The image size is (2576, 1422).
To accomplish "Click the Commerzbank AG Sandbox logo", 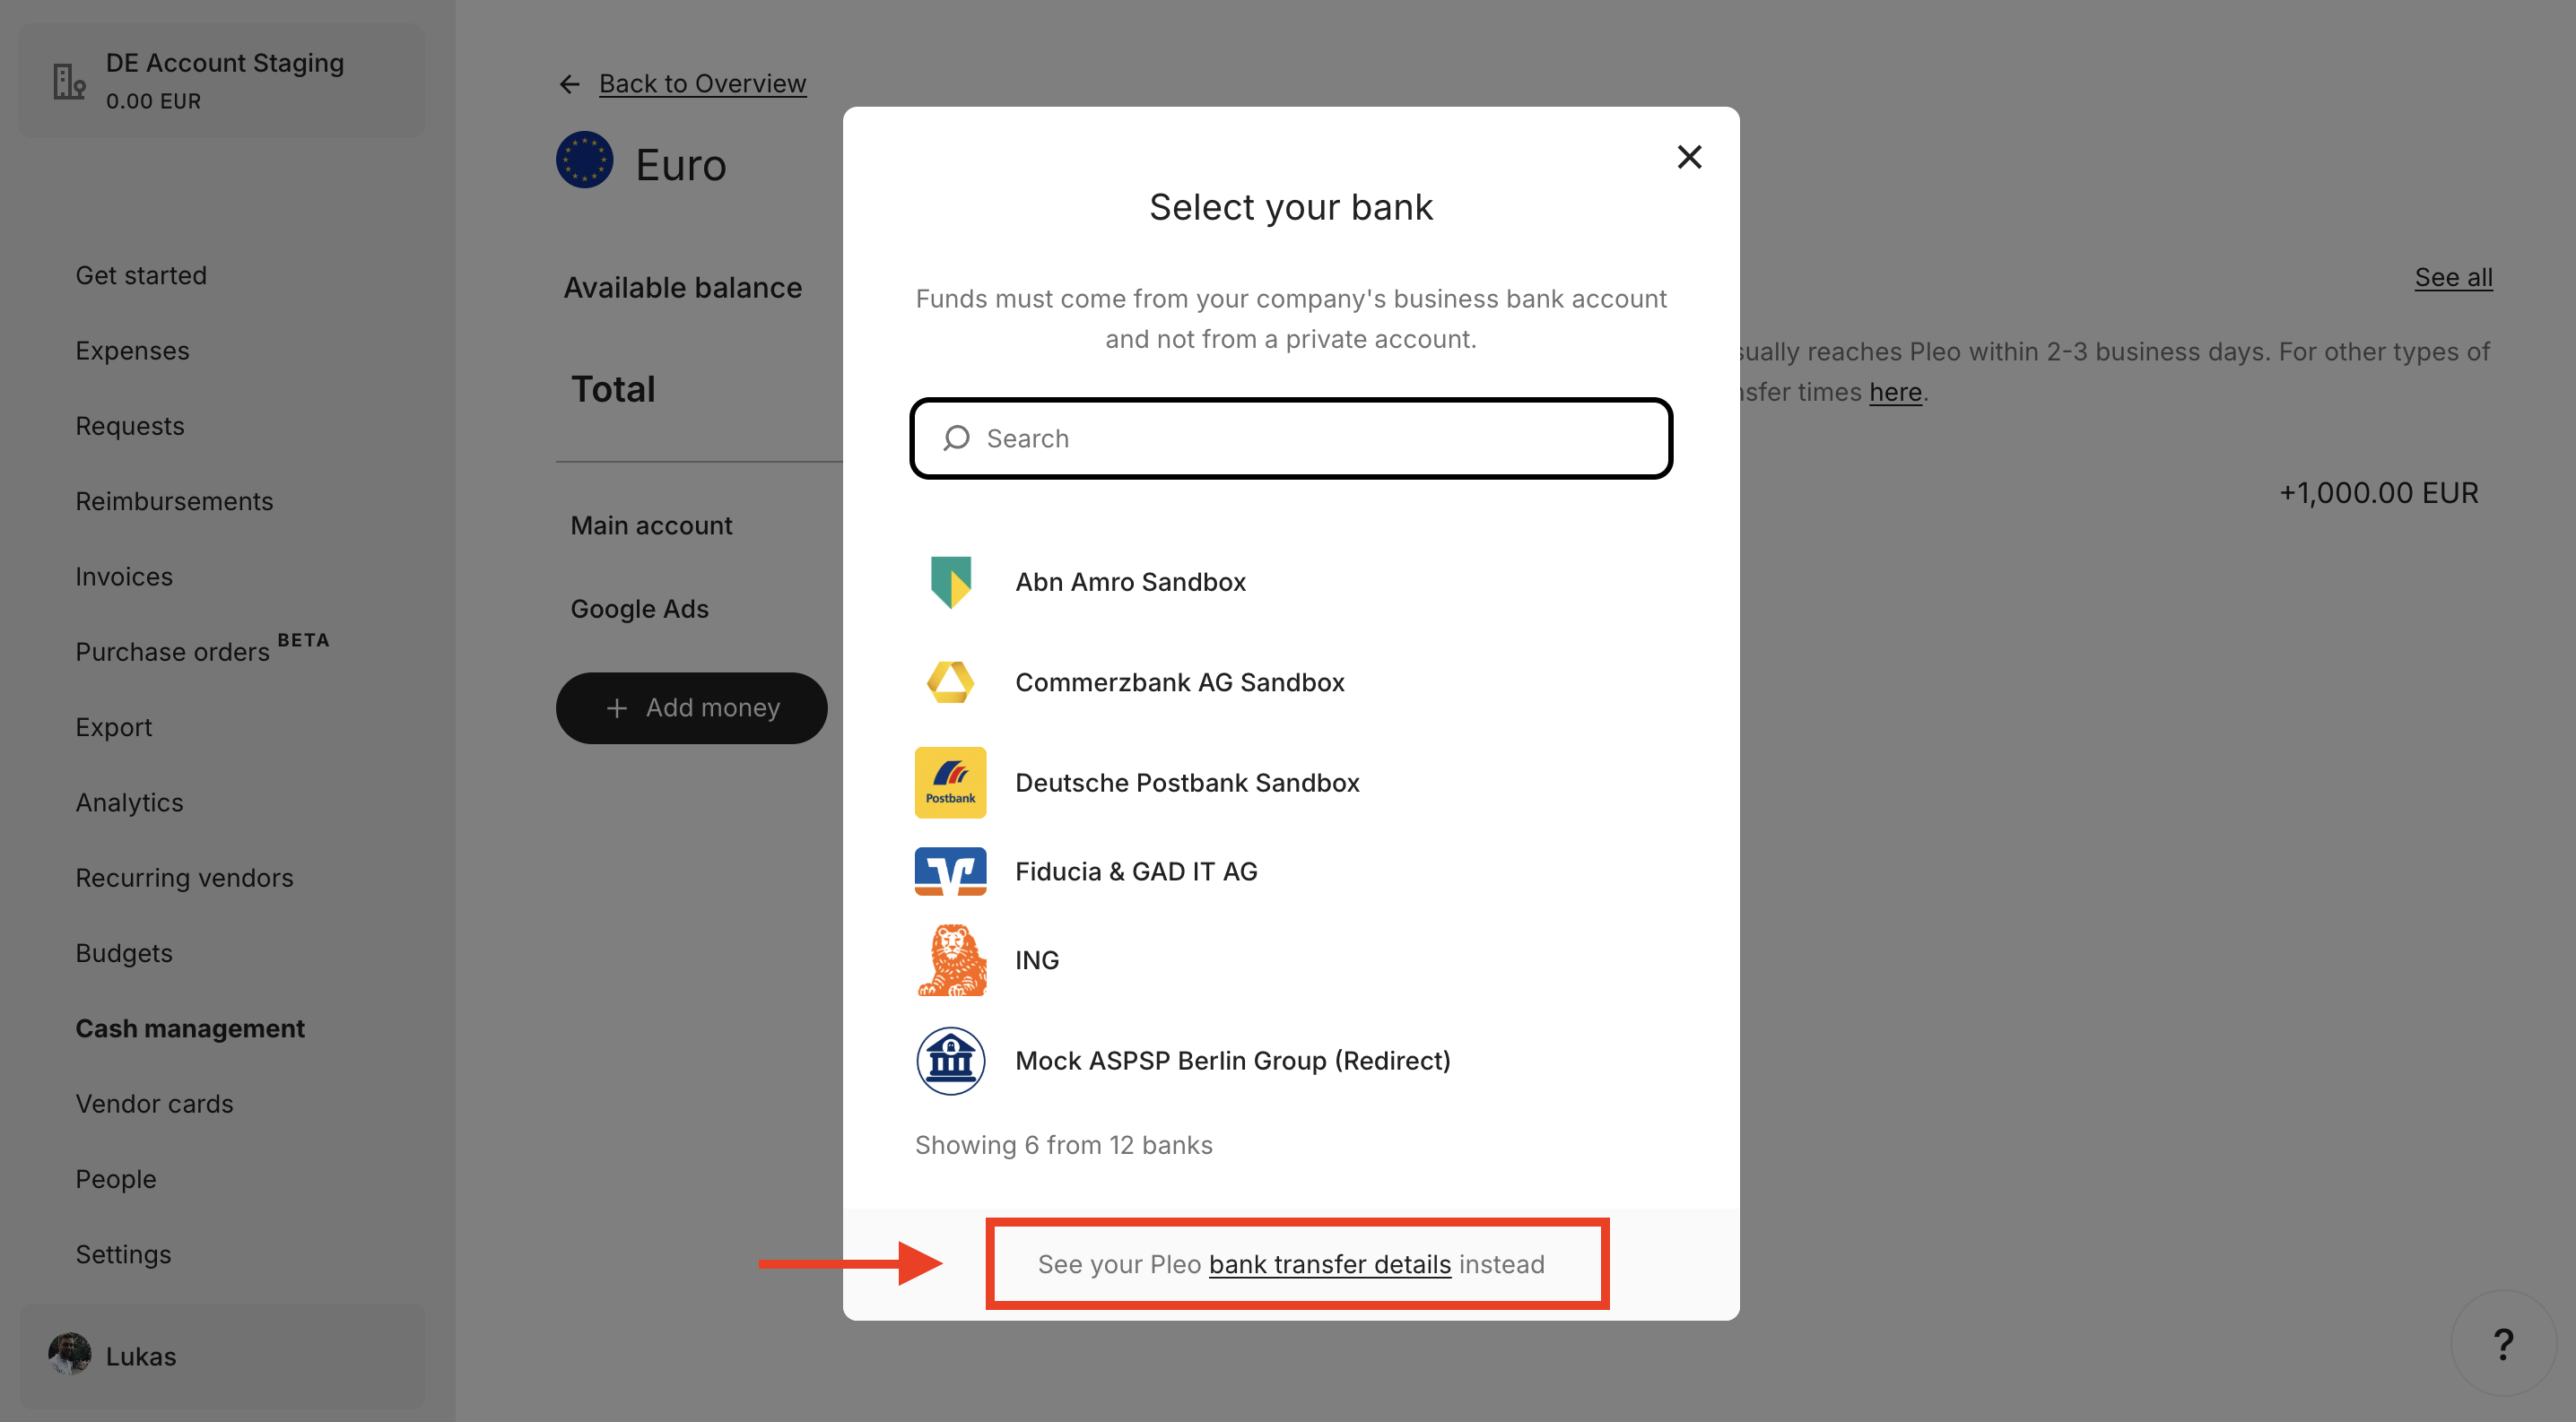I will (x=950, y=682).
